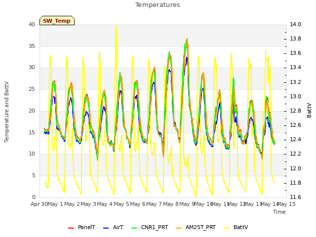The height and width of the screenshot is (237, 316).
Task: Click the 25 left axis tick label
Action: click(x=32, y=89)
